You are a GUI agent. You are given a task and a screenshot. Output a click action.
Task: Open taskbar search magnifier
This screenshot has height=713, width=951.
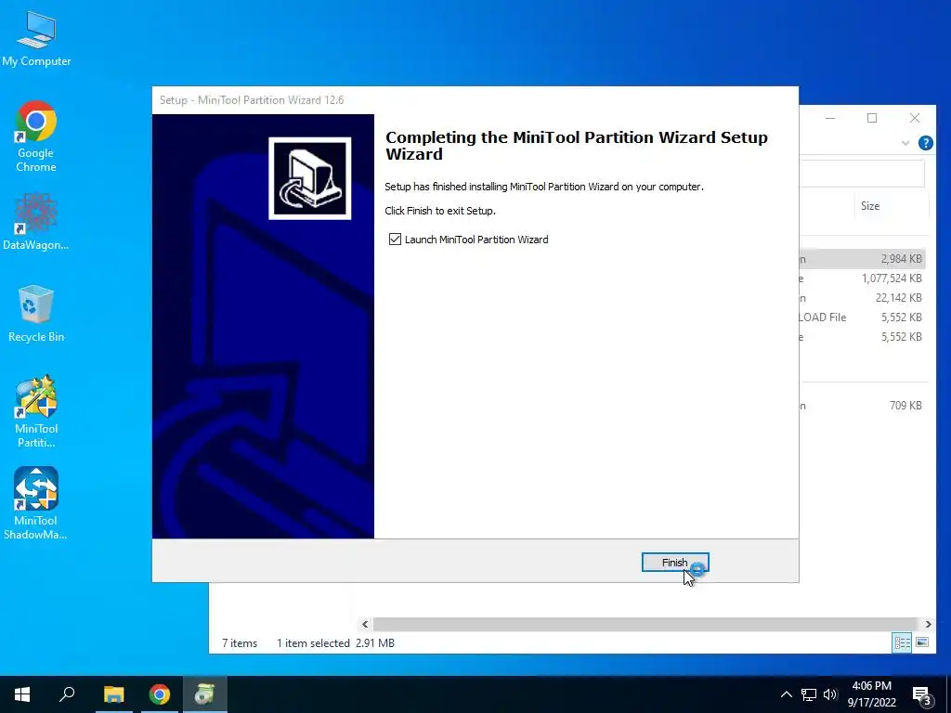click(x=67, y=694)
